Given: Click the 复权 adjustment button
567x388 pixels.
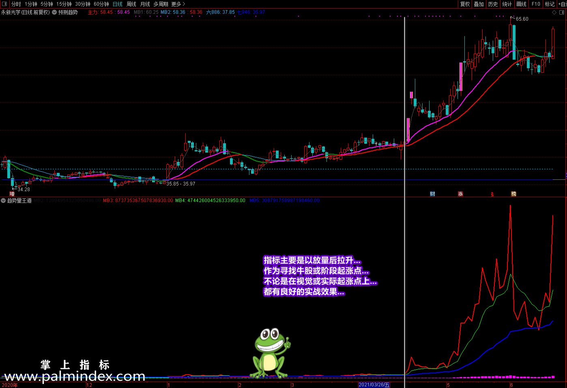Looking at the screenshot, I should (x=465, y=4).
